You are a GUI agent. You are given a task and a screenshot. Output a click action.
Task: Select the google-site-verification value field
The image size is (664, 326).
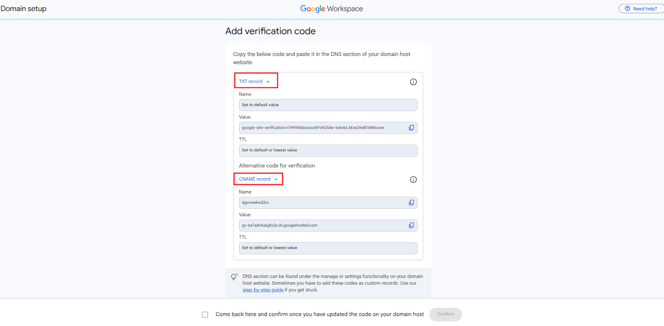(322, 128)
